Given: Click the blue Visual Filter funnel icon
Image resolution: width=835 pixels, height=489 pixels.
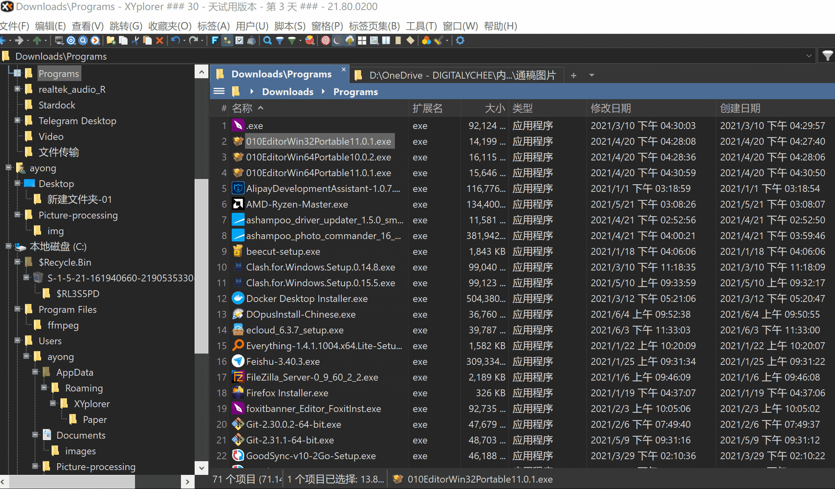Looking at the screenshot, I should pyautogui.click(x=280, y=40).
